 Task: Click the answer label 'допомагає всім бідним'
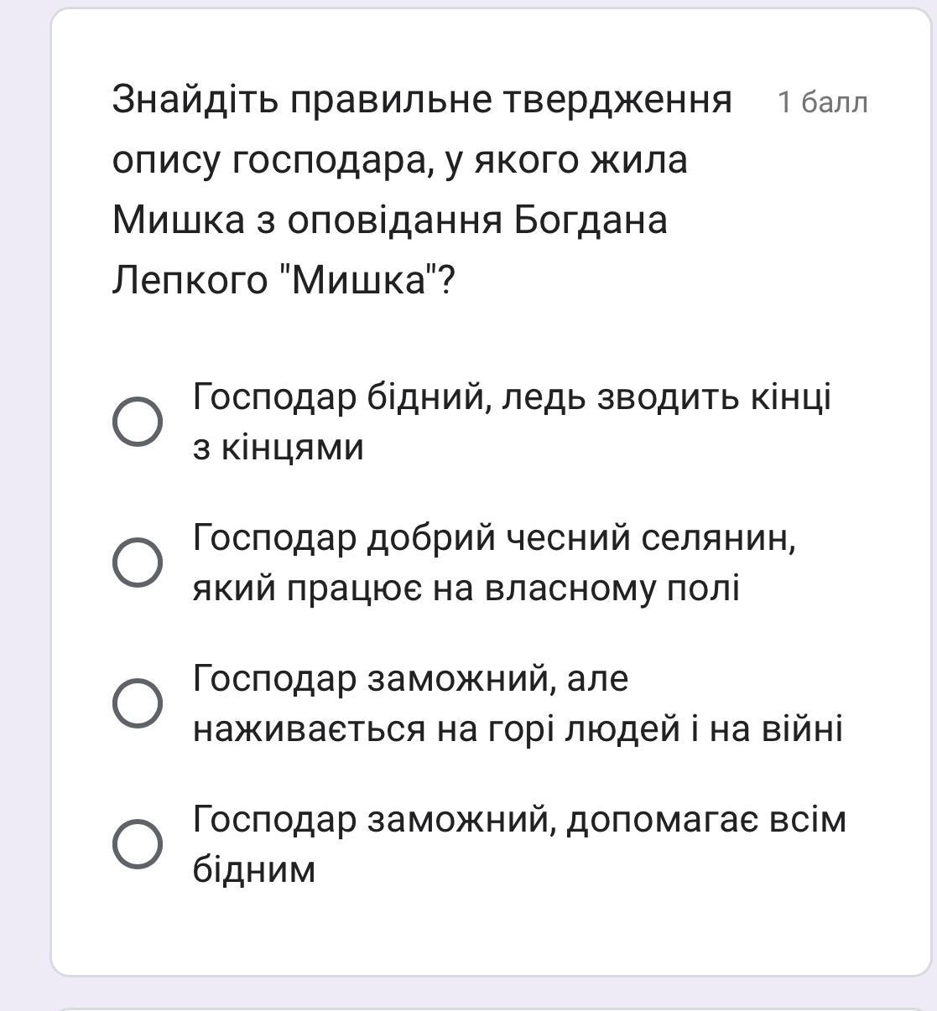(x=519, y=844)
